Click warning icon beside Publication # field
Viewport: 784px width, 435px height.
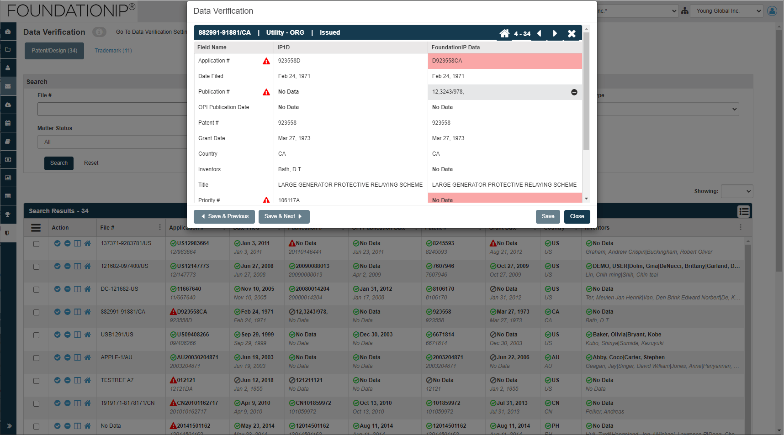pos(266,92)
